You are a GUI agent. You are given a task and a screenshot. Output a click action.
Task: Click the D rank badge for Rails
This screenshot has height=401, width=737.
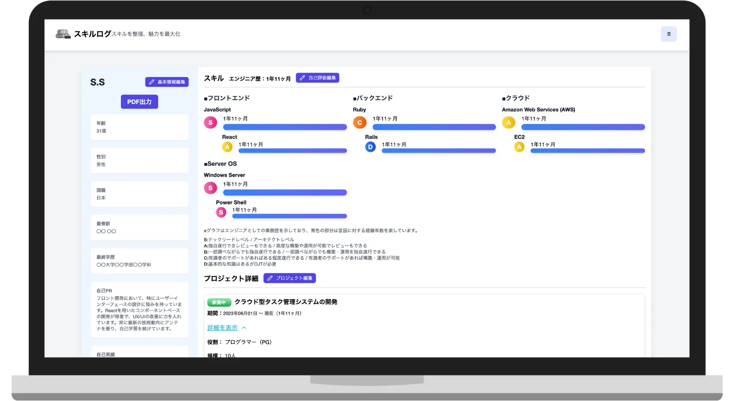pos(370,147)
